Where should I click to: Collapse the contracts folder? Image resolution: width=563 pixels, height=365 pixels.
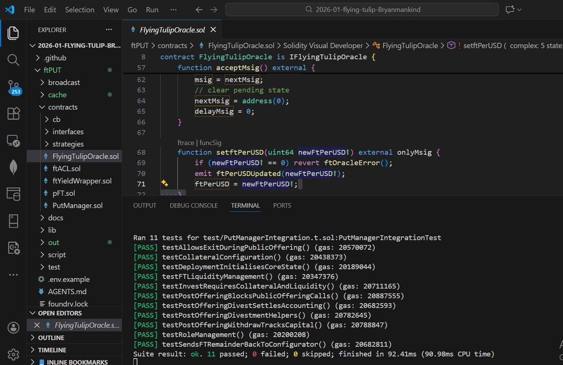(74, 107)
